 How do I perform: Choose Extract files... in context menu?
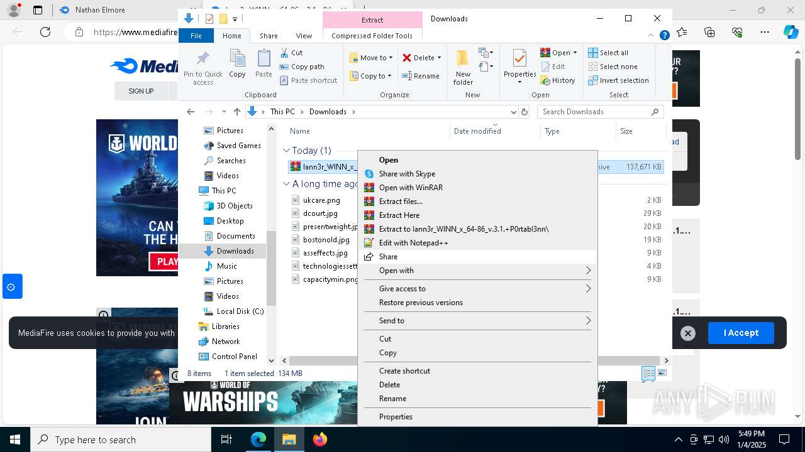(477, 202)
